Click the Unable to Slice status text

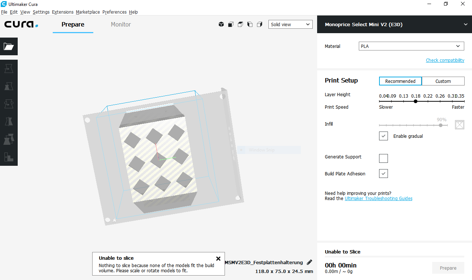343,252
